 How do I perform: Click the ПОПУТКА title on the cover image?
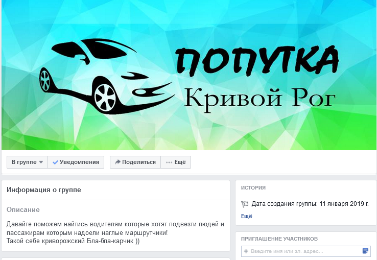[257, 61]
